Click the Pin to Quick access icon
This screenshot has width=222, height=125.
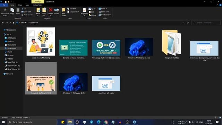[5, 10]
